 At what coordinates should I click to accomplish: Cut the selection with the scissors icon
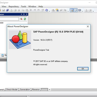[19, 10]
